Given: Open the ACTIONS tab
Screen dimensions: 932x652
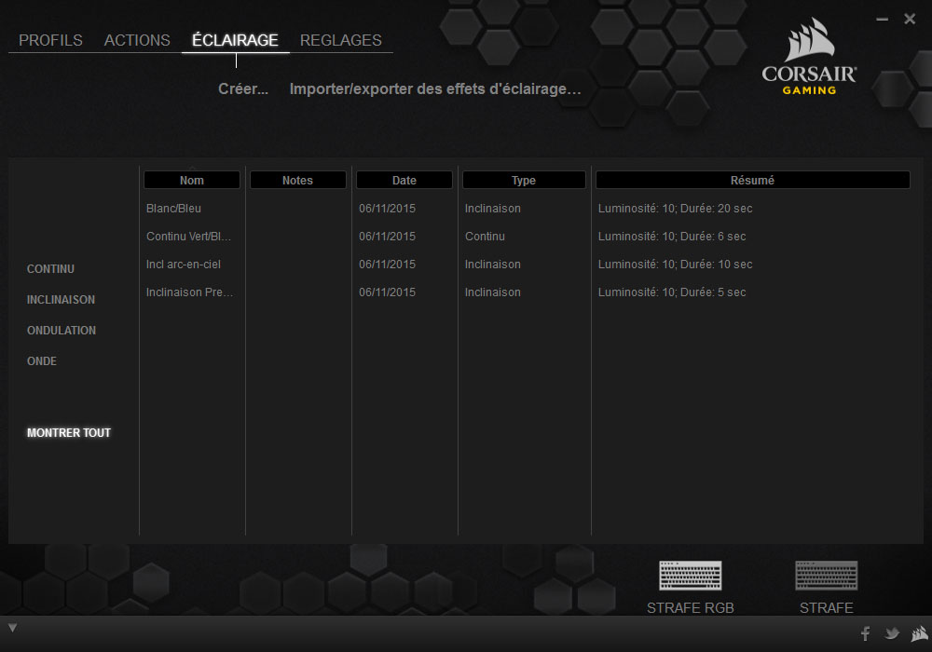Looking at the screenshot, I should (137, 40).
